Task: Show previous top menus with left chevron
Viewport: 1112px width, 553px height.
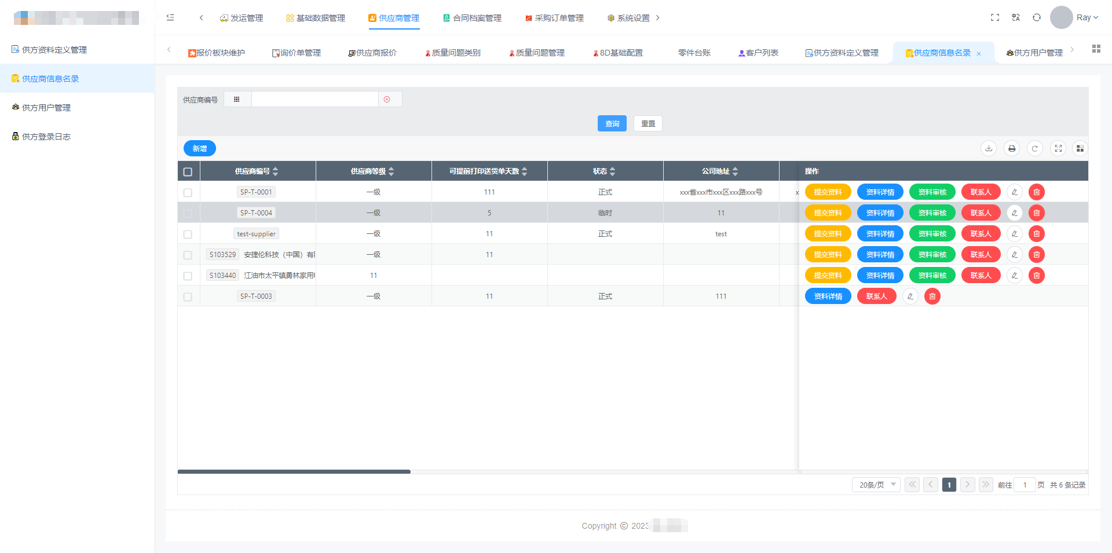Action: [201, 17]
